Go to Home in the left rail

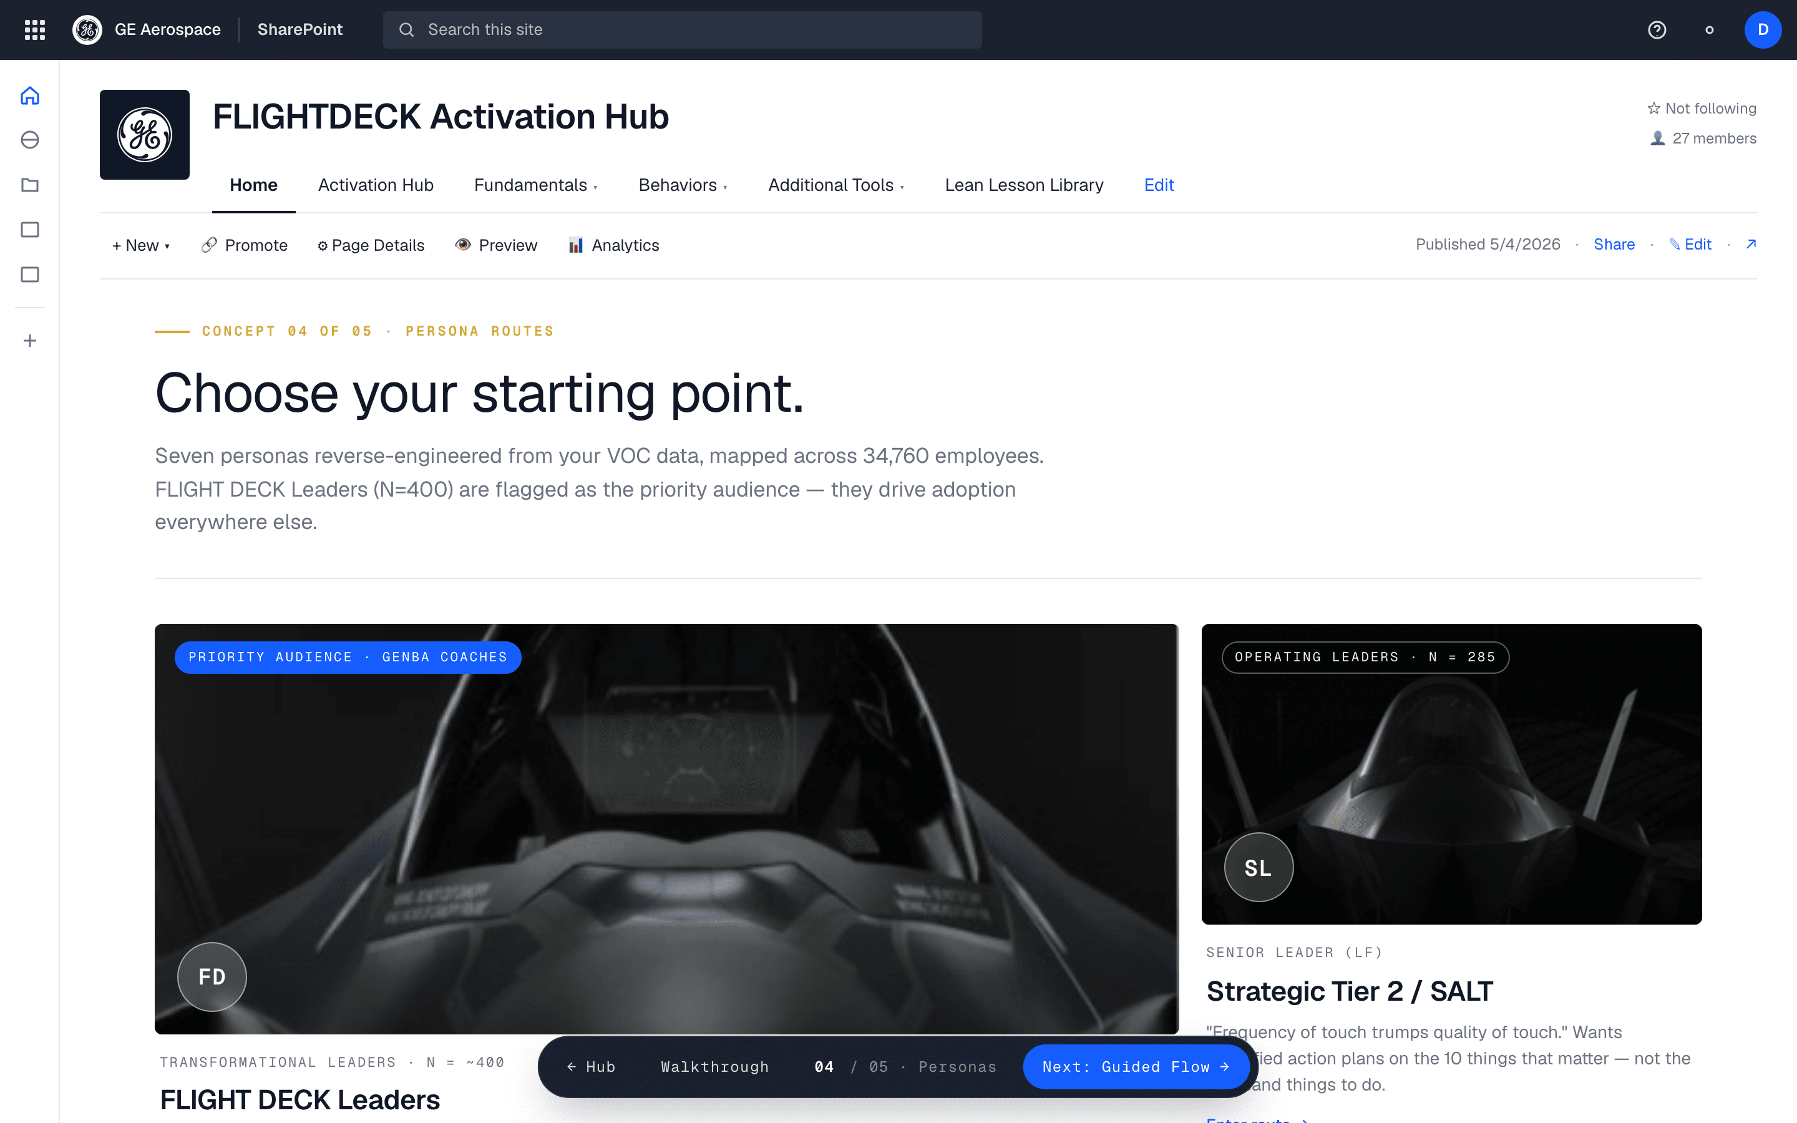point(30,96)
